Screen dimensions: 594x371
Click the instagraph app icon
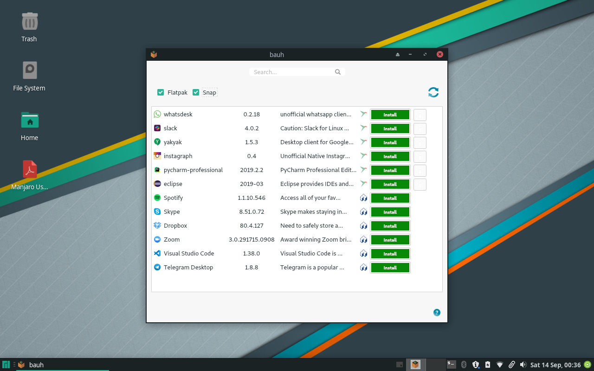157,156
